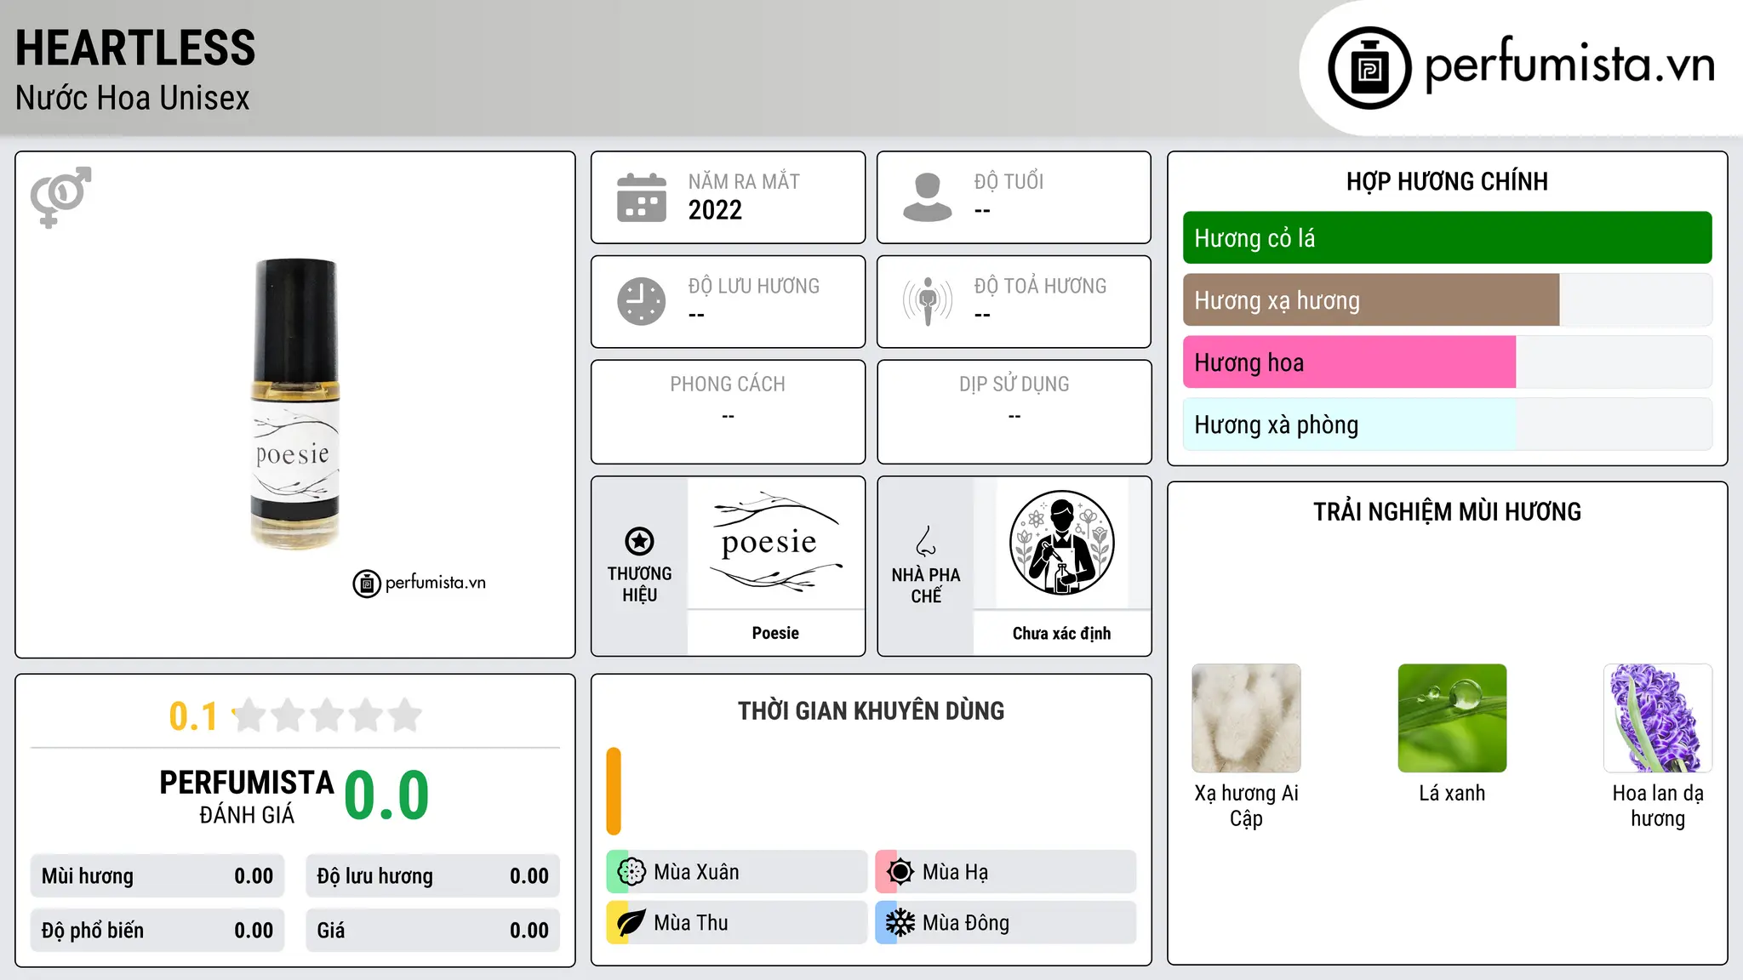This screenshot has height=980, width=1743.
Task: Click the autumn leaf icon
Action: pos(631,923)
